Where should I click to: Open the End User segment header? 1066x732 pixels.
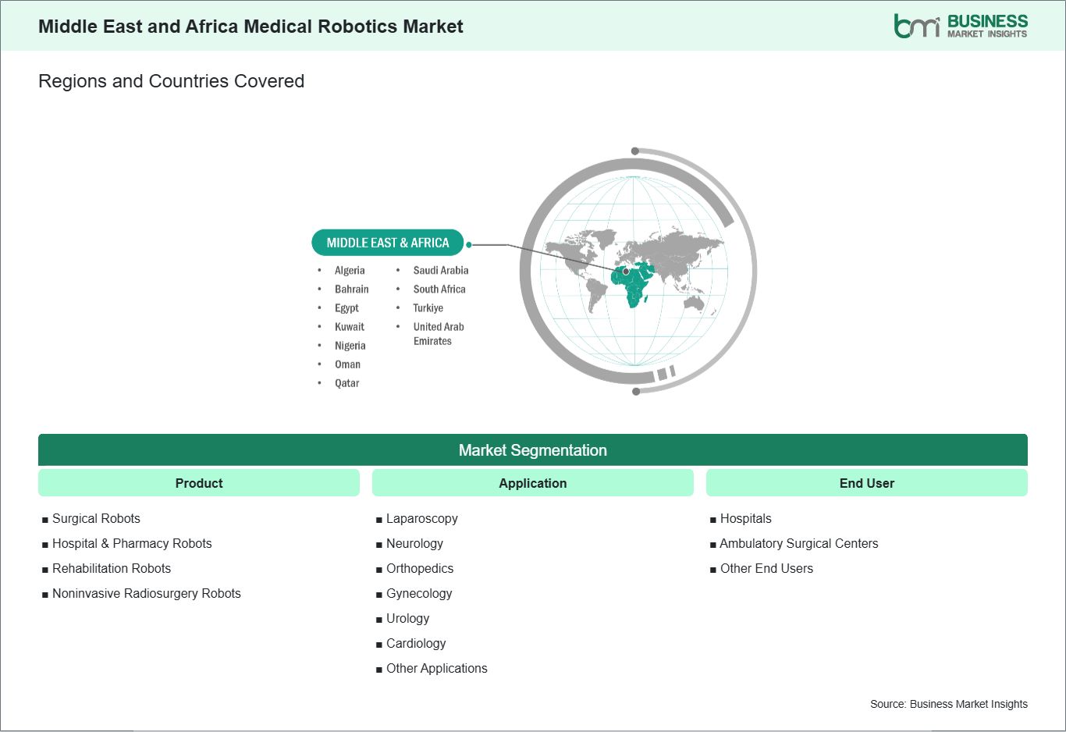tap(867, 483)
